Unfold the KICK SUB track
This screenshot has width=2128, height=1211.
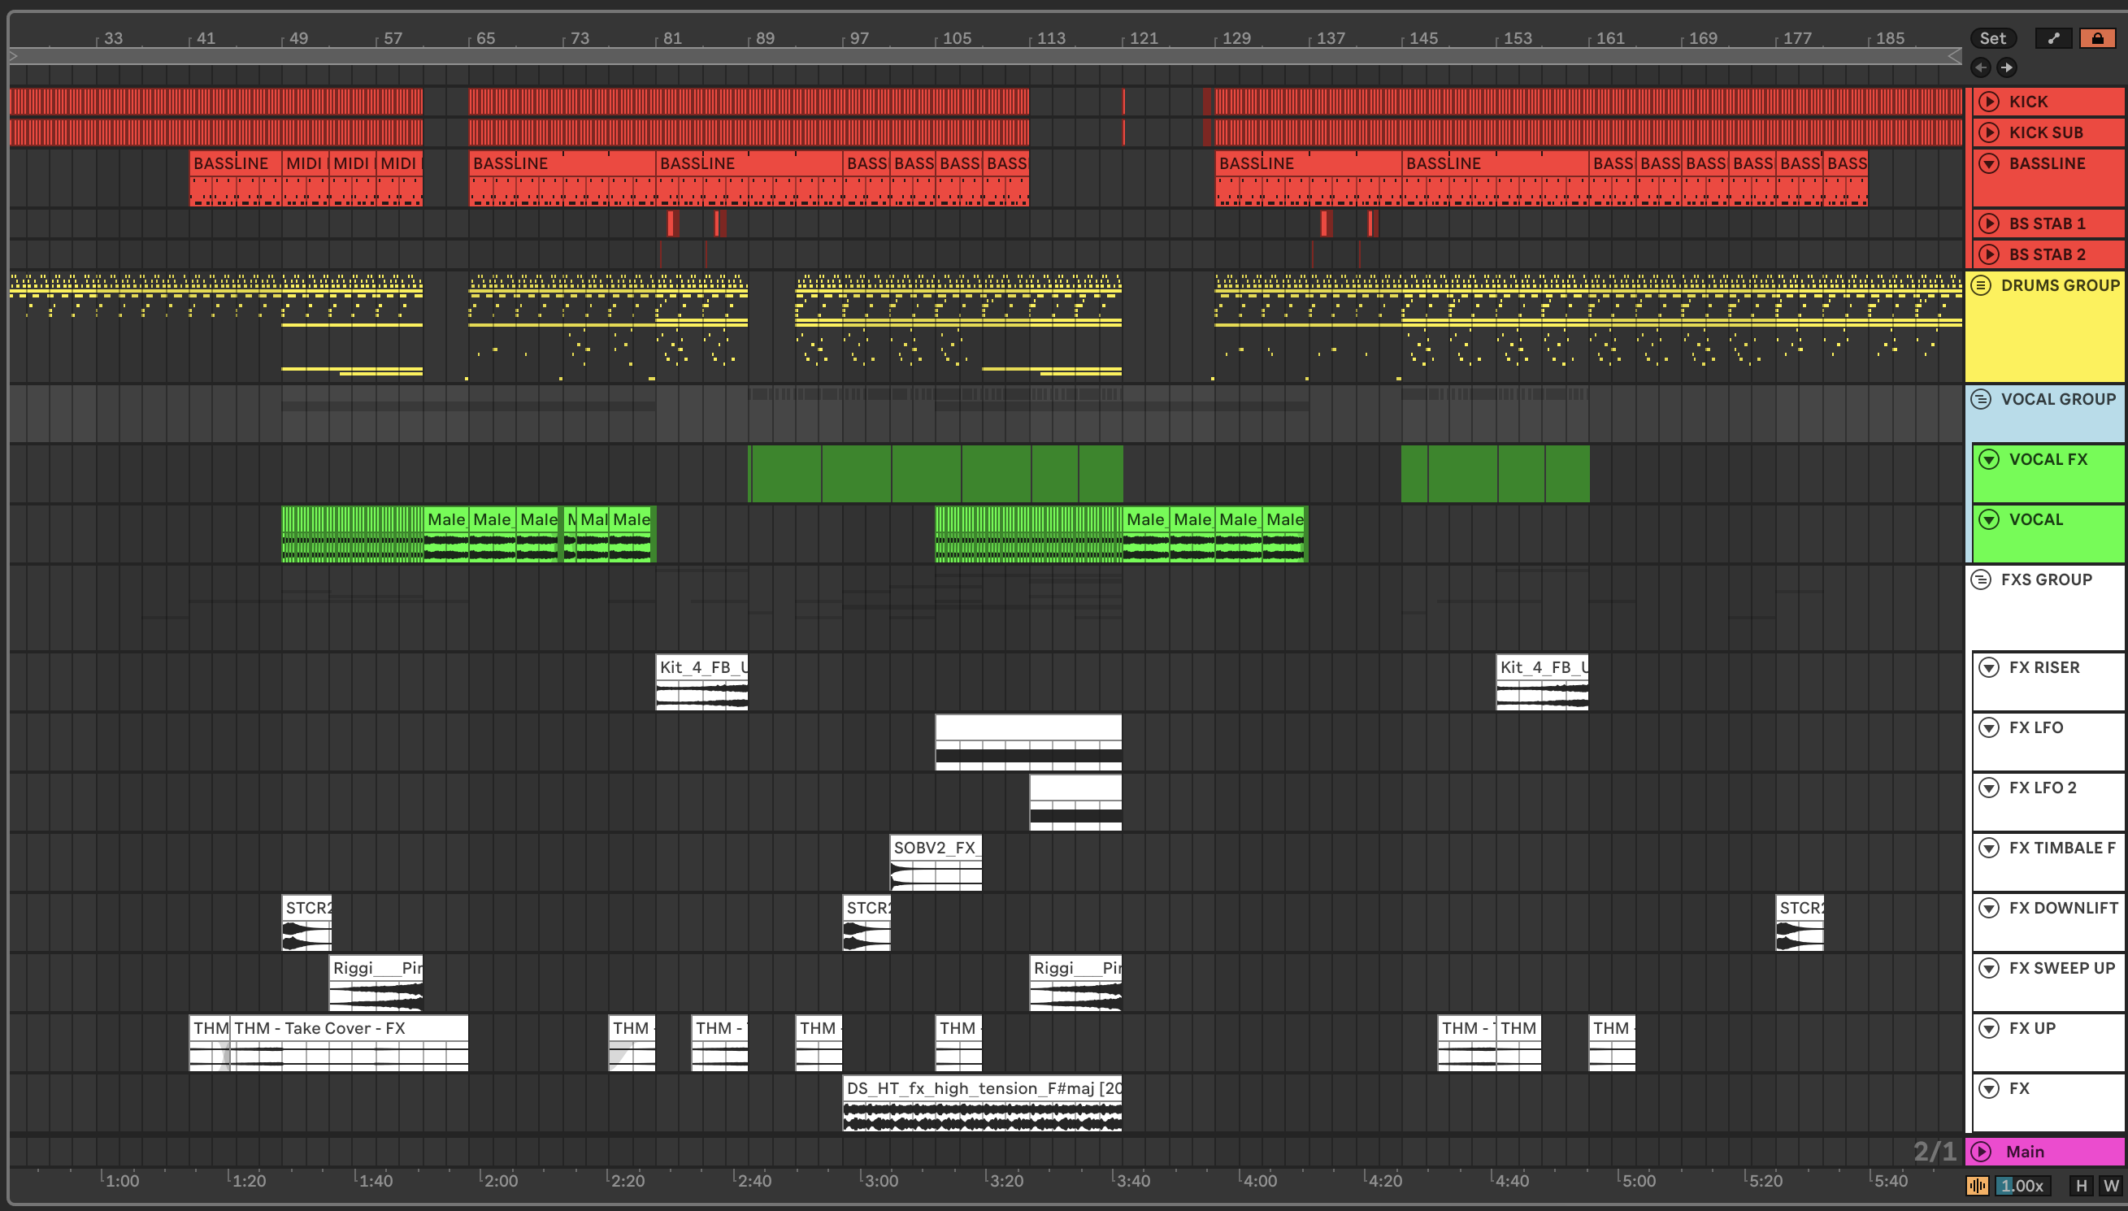(1989, 132)
